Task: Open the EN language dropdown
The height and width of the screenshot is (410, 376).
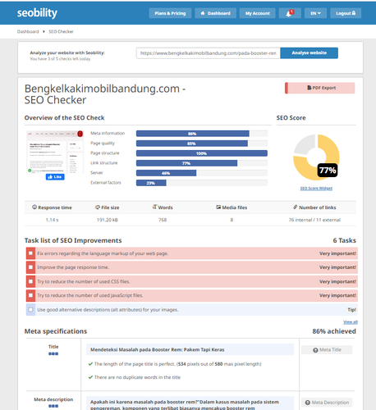Action: pos(315,13)
